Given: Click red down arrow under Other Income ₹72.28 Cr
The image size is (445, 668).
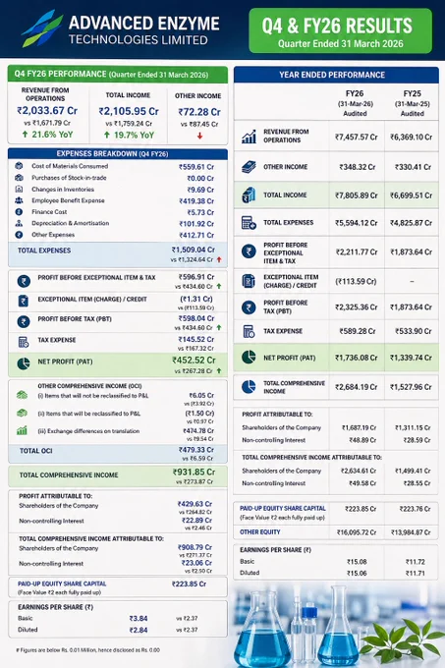Looking at the screenshot, I should tap(199, 136).
